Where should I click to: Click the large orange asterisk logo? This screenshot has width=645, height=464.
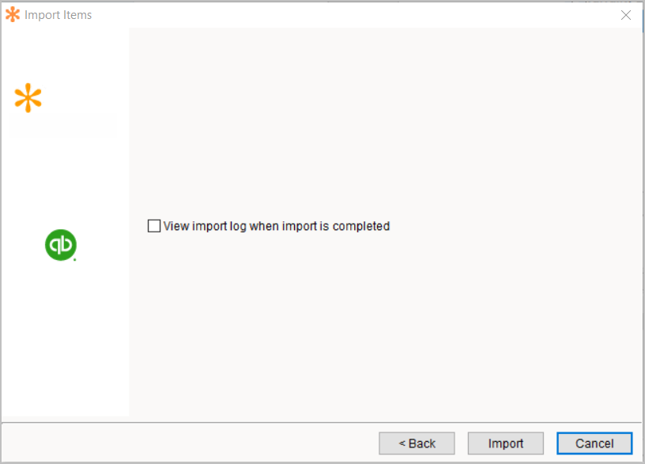[28, 98]
